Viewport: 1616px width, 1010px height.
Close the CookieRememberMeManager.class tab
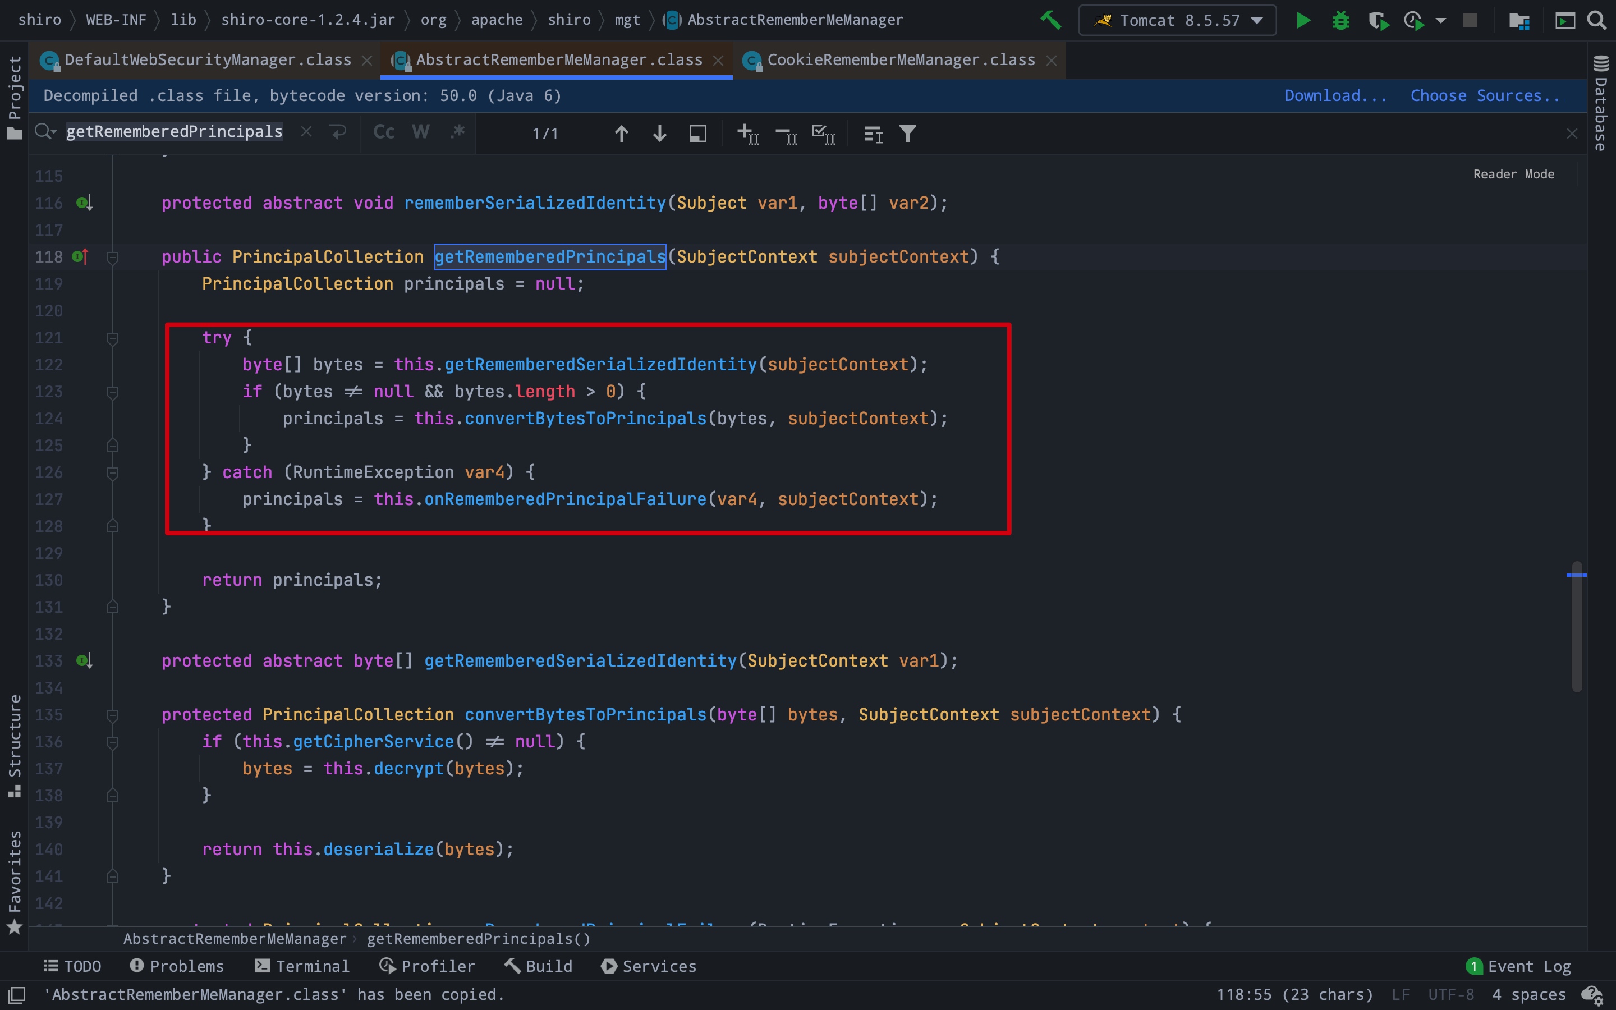point(1051,61)
